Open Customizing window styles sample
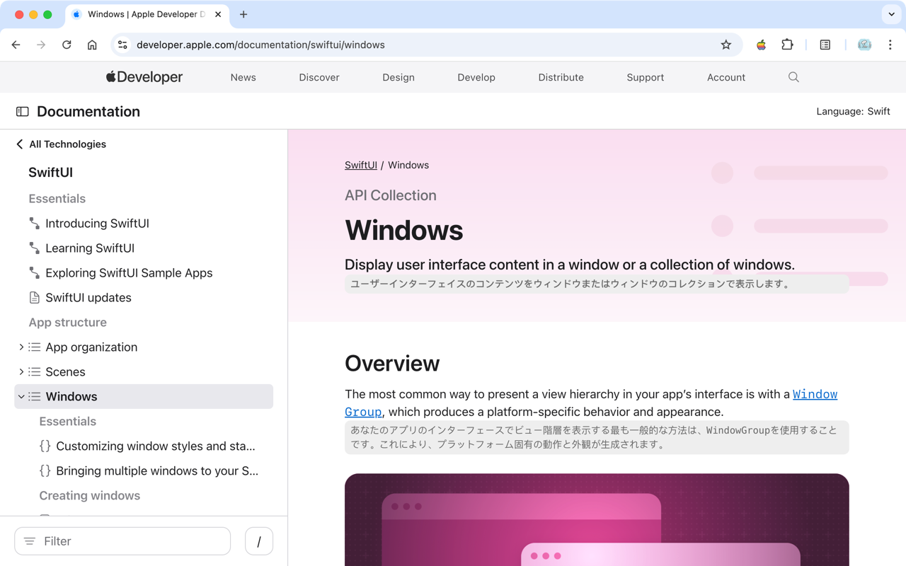The height and width of the screenshot is (566, 906). pyautogui.click(x=156, y=446)
